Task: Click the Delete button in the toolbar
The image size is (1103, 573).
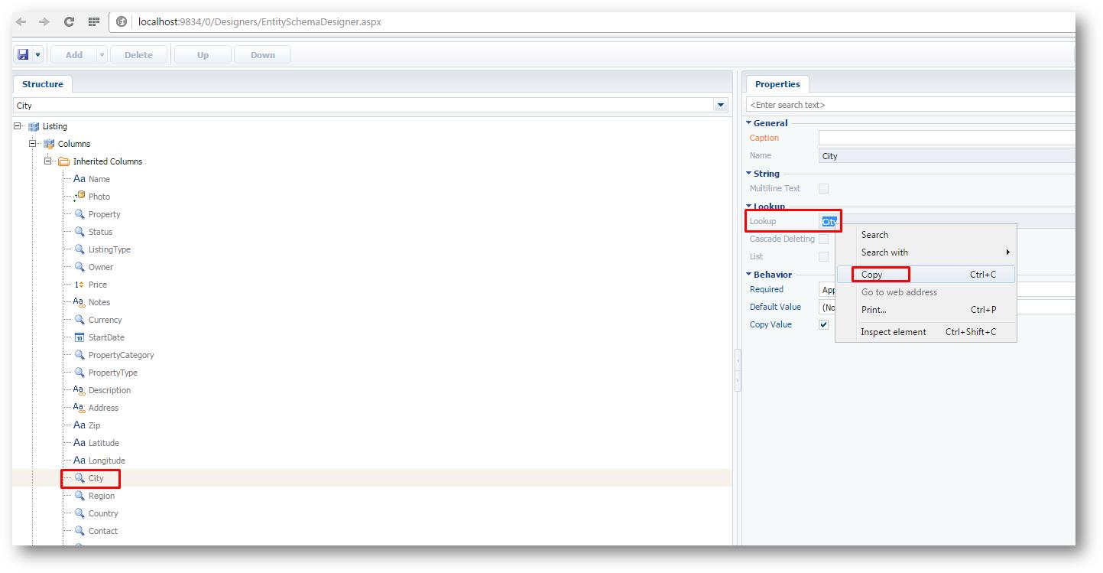Action: coord(138,54)
